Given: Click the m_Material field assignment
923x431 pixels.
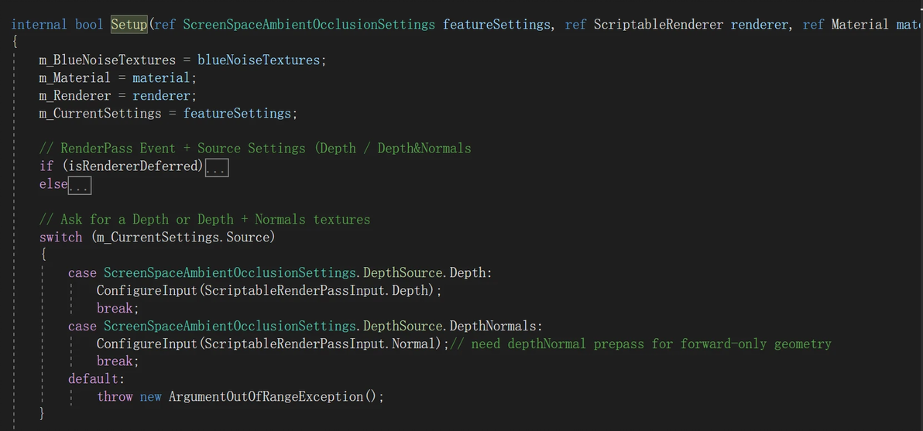Looking at the screenshot, I should 74,77.
